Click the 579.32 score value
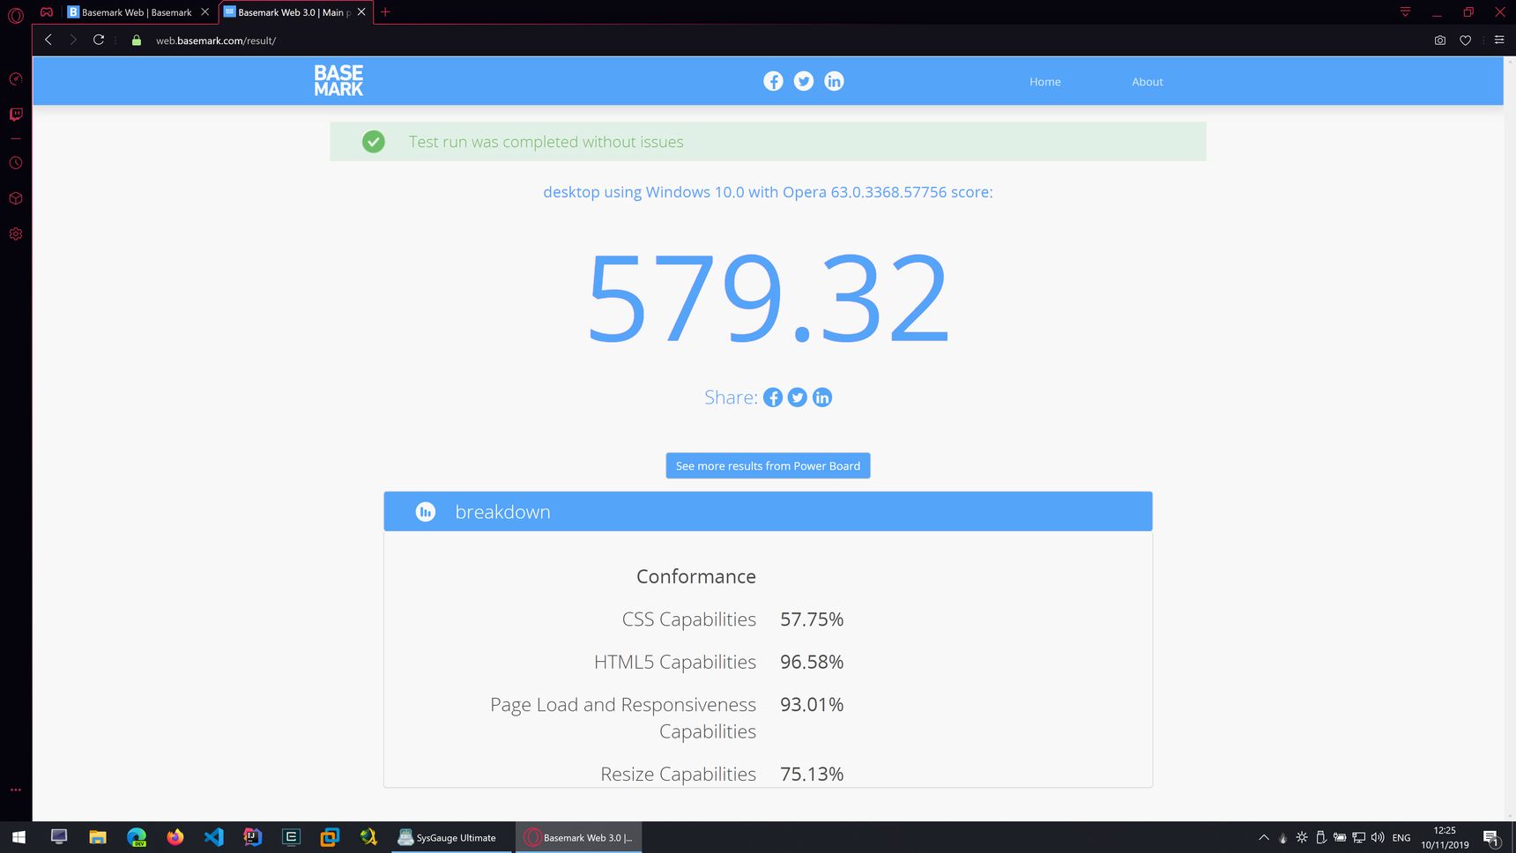Viewport: 1516px width, 853px height. point(768,298)
